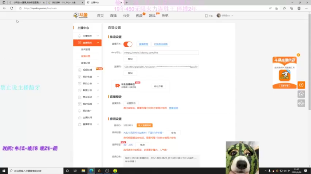Toggle the 直播开关 live switch

pyautogui.click(x=128, y=44)
